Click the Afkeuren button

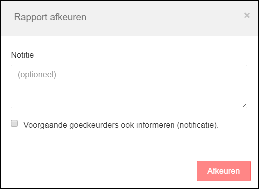[224, 171]
